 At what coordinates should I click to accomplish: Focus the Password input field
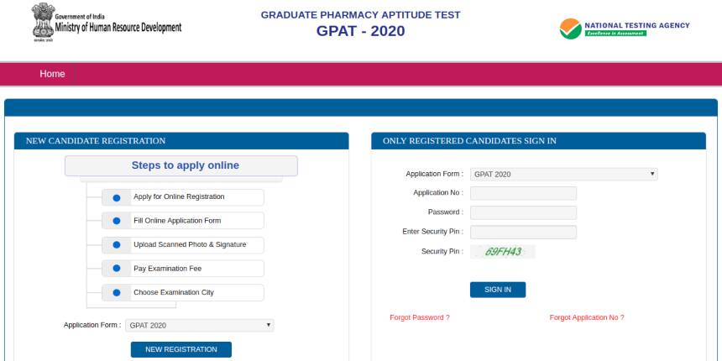pos(523,212)
